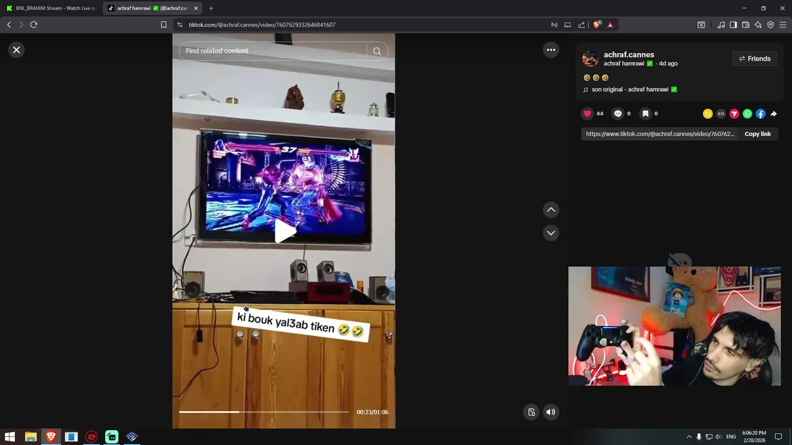The image size is (792, 445).
Task: Close the achraf hamrawi tab
Action: tap(196, 8)
